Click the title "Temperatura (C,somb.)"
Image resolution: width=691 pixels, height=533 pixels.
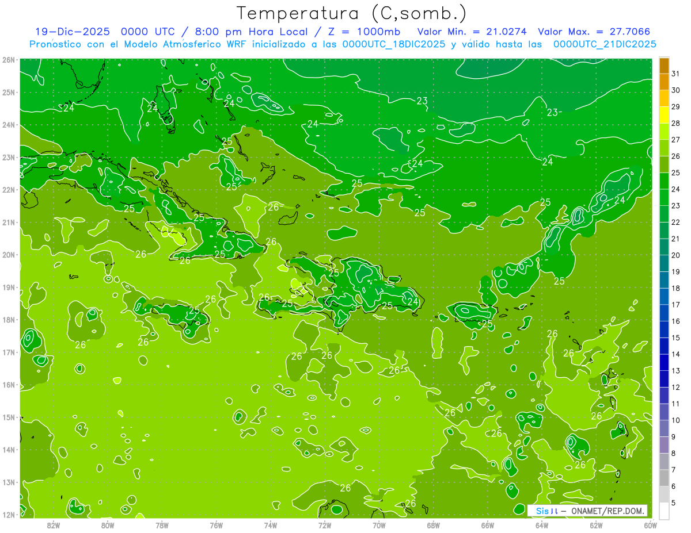[x=352, y=14]
